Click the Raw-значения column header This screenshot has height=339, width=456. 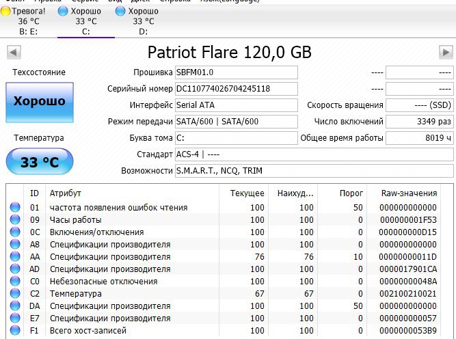click(x=403, y=193)
